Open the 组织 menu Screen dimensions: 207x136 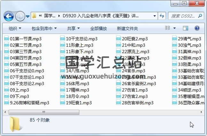pyautogui.click(x=15, y=28)
